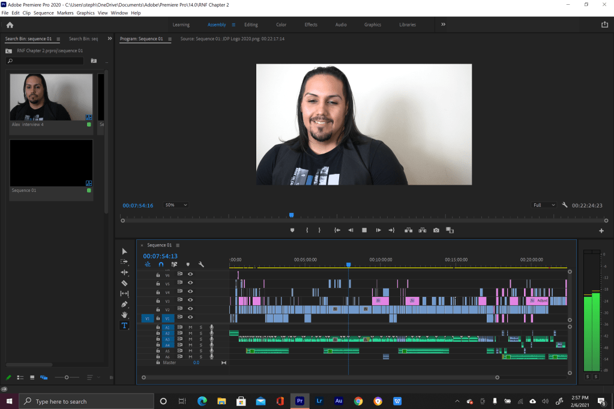Open the 50% zoom level dropdown
The width and height of the screenshot is (614, 409).
point(176,205)
